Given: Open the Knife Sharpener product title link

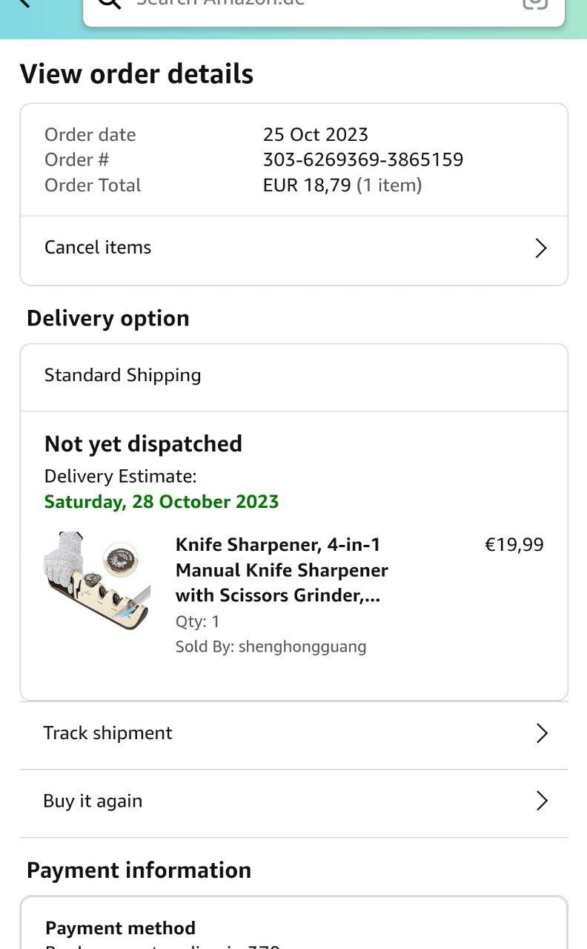Looking at the screenshot, I should click(282, 570).
